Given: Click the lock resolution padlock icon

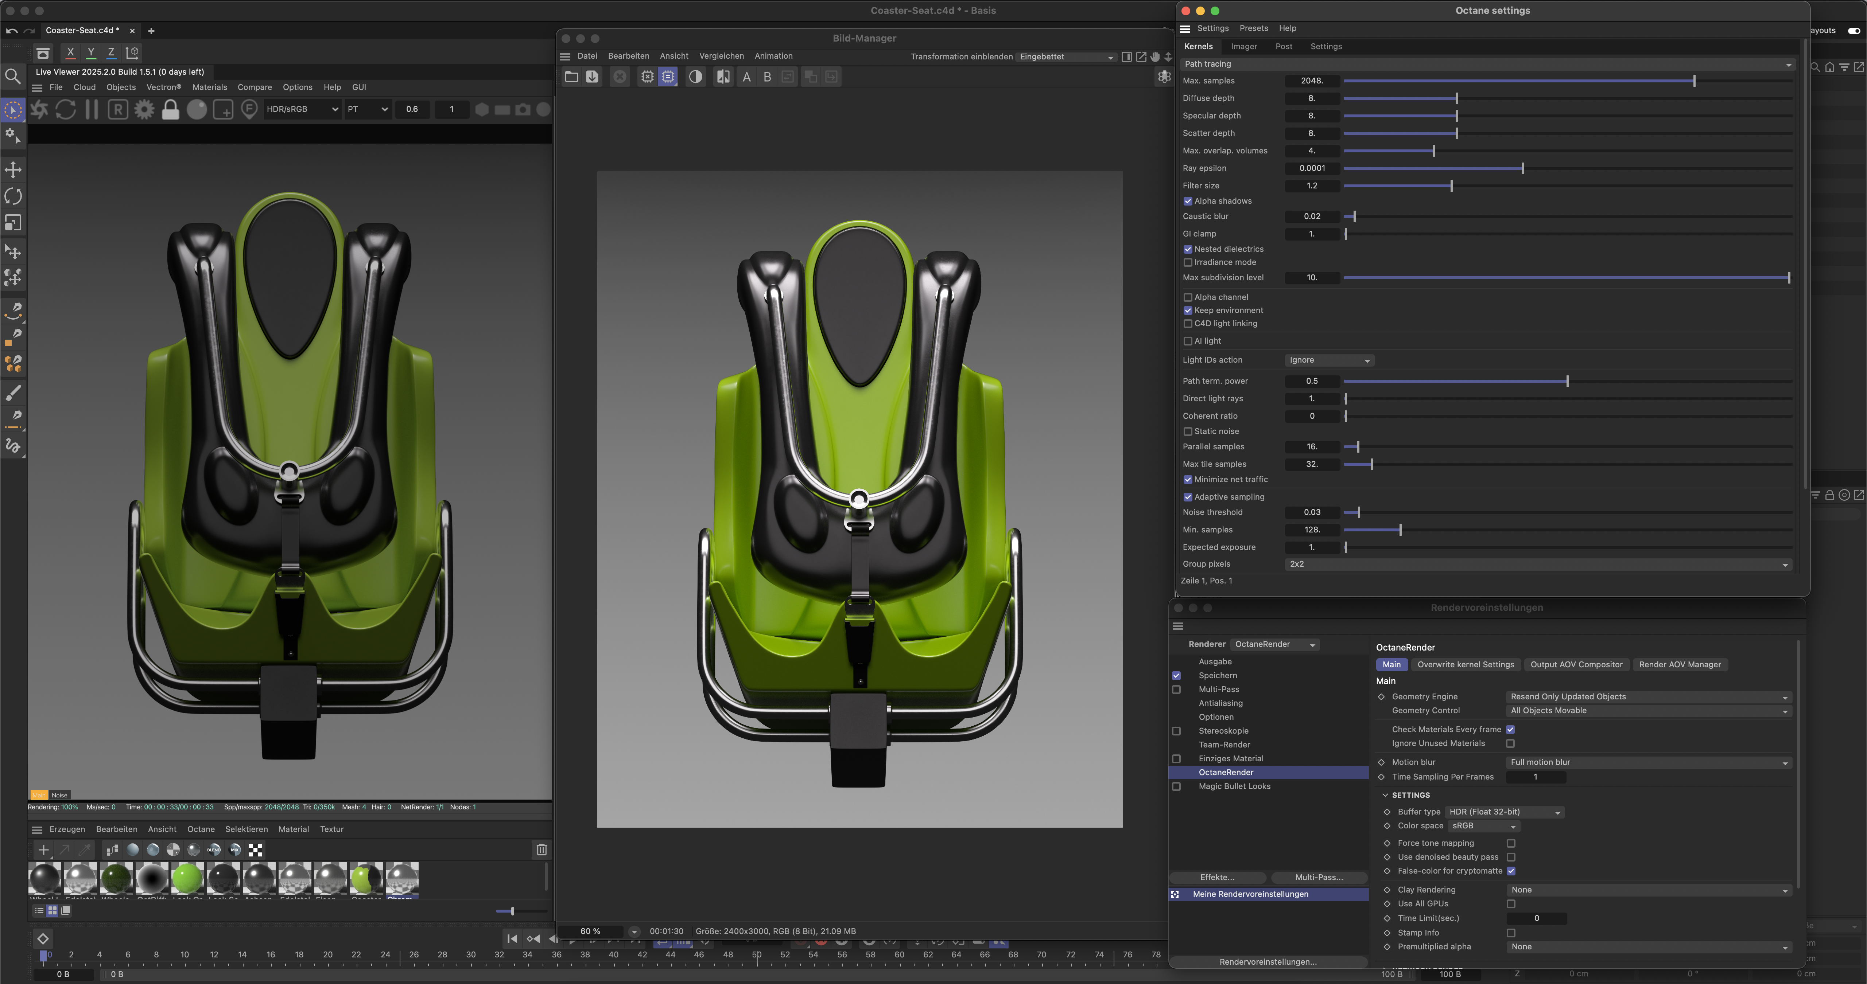Looking at the screenshot, I should point(170,109).
